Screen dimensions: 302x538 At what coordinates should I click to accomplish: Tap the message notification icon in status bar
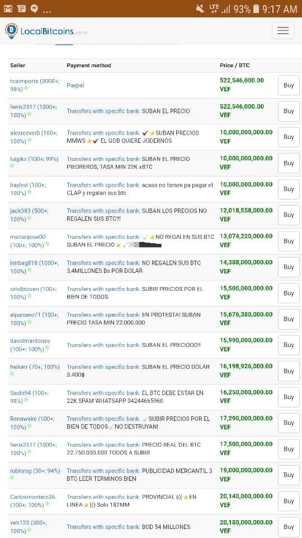coord(21,9)
